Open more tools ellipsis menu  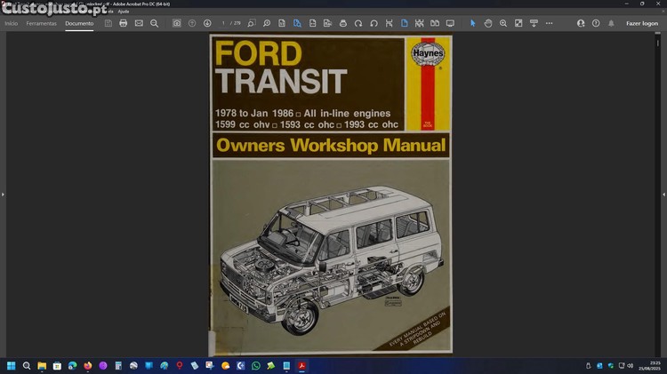tap(549, 23)
